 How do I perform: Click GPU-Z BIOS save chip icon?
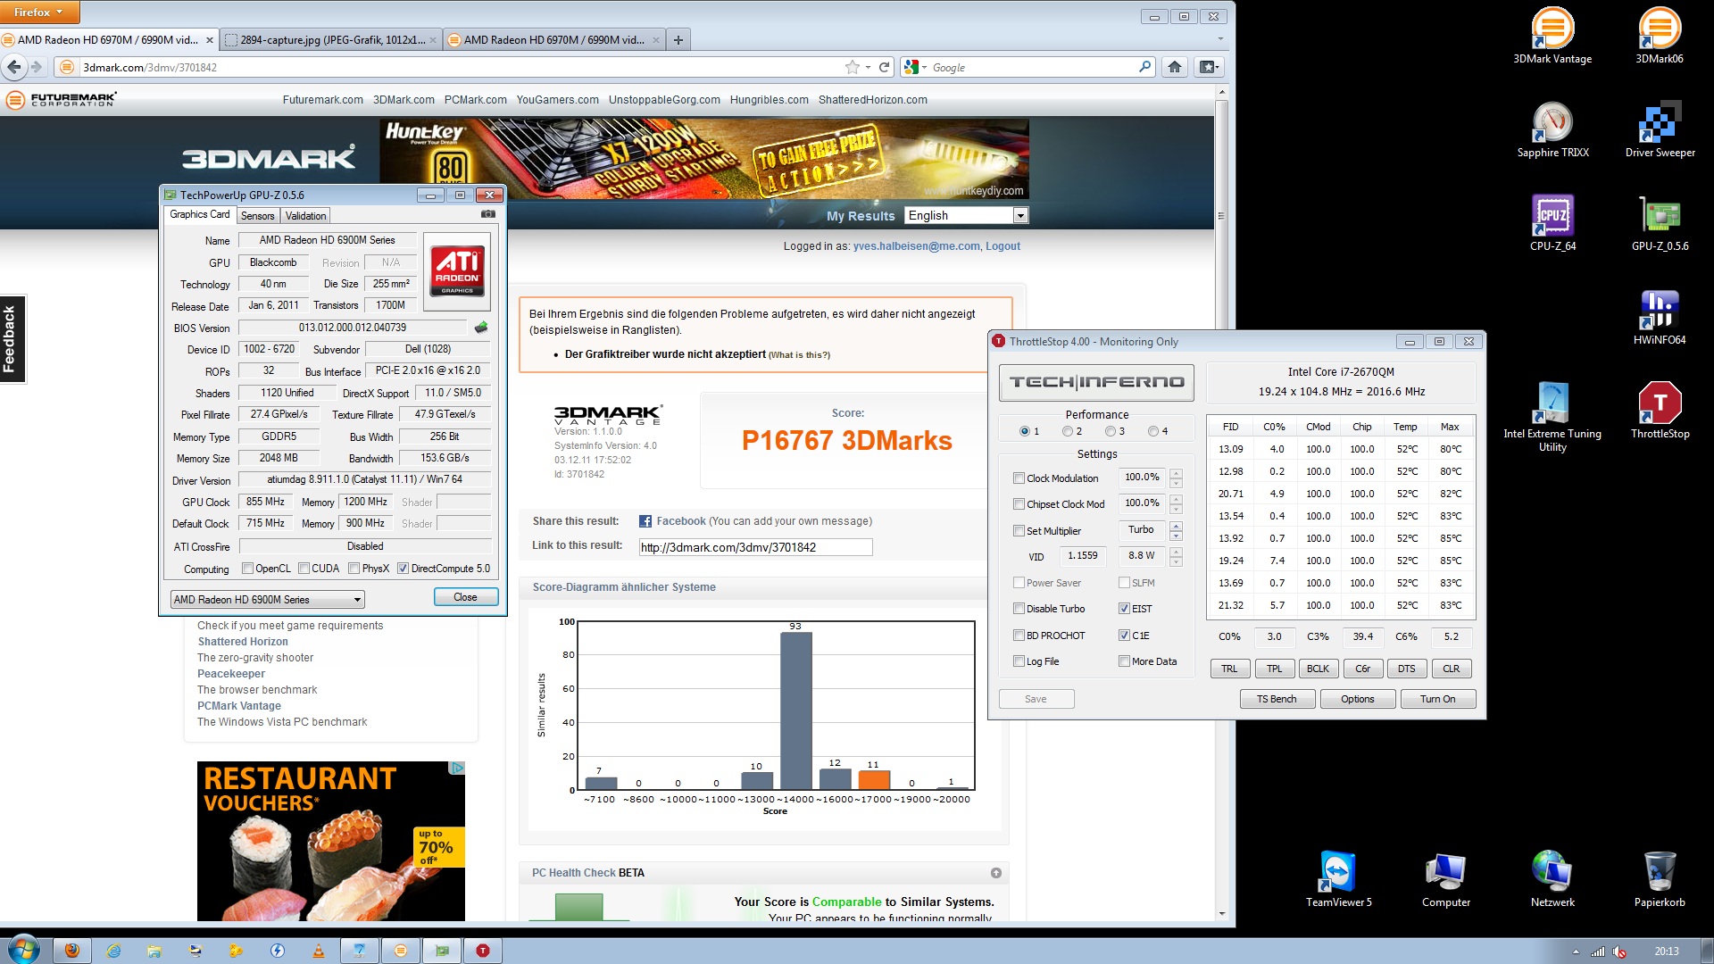(x=481, y=328)
